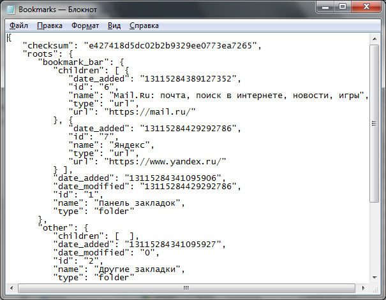Viewport: 386px width, 300px height.
Task: Click the date_added value 13115284389127352
Action: coord(188,79)
